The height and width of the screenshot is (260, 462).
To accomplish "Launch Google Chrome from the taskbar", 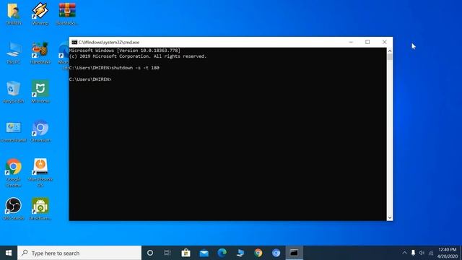I will tap(258, 253).
